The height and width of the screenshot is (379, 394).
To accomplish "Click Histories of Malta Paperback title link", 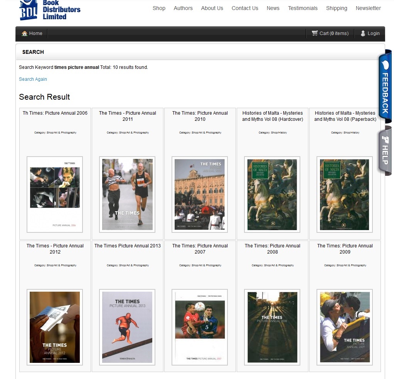I will [x=345, y=116].
